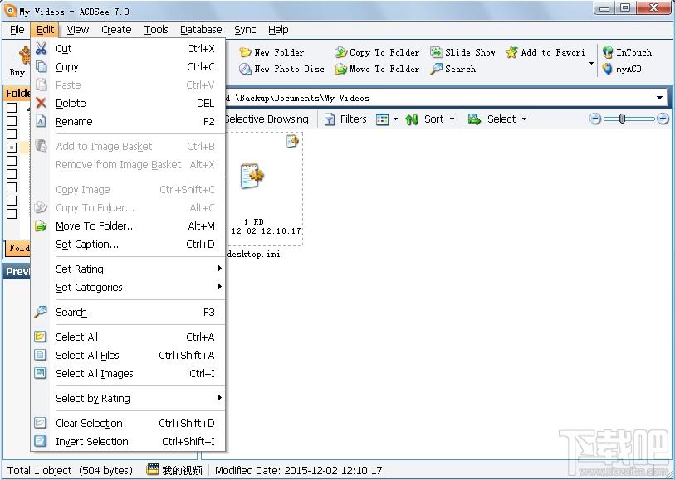
Task: Click the green Sort arrows icon
Action: [412, 119]
